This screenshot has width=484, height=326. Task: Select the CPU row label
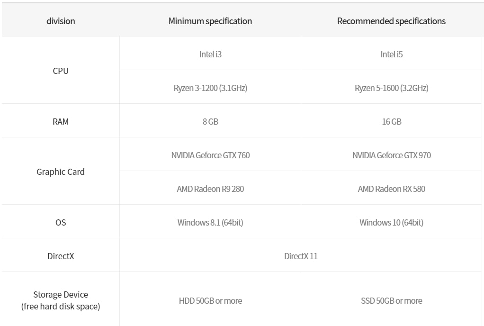(61, 71)
